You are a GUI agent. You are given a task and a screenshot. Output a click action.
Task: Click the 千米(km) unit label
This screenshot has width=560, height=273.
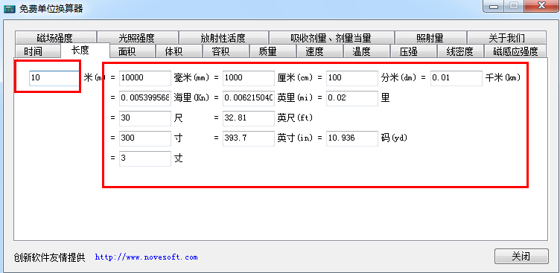[503, 78]
